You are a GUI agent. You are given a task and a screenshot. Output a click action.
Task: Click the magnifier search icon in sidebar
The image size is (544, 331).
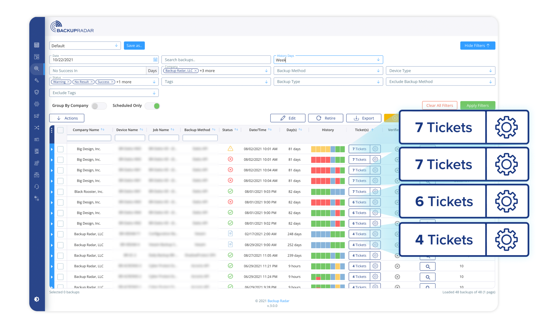coord(37,69)
